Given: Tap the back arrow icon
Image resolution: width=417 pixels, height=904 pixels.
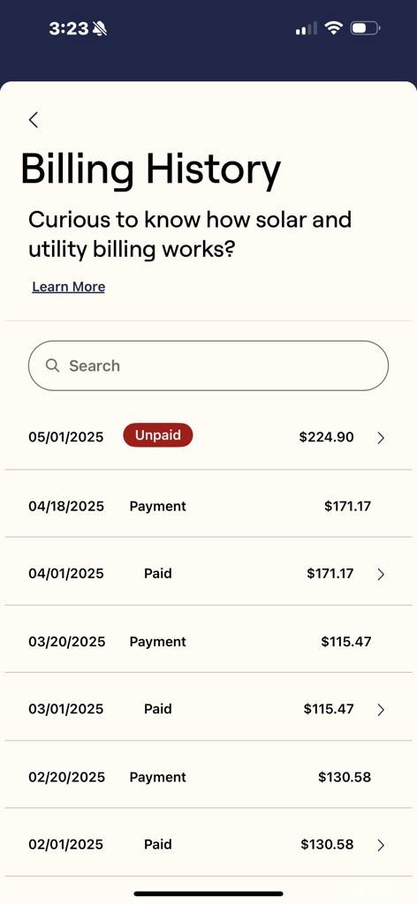Looking at the screenshot, I should 34,120.
